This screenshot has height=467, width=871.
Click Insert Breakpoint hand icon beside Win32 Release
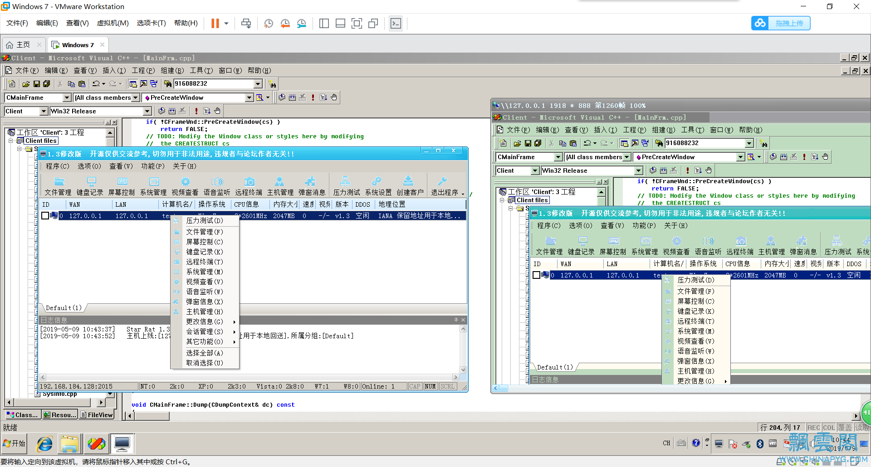[x=217, y=111]
